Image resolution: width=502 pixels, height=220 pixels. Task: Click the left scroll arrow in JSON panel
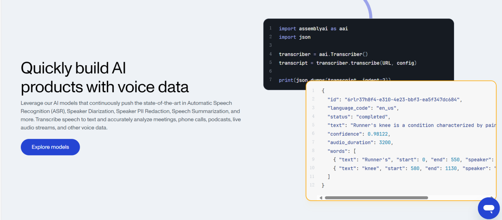coord(321,198)
